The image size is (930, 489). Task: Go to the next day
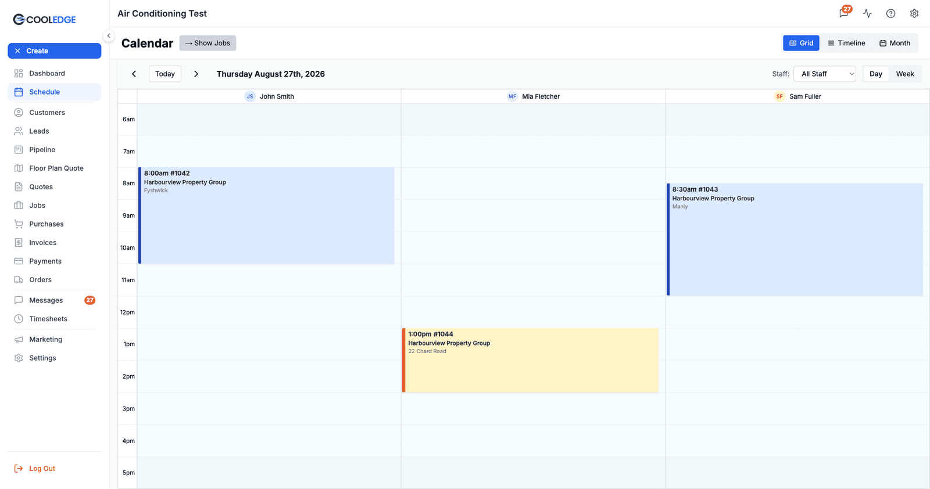pyautogui.click(x=196, y=74)
